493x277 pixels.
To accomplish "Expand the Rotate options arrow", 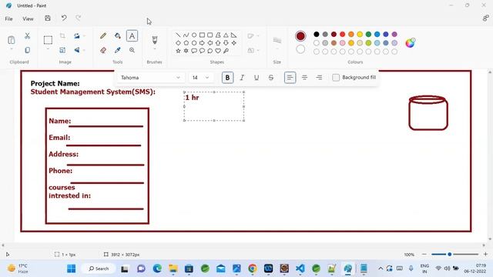I will pyautogui.click(x=84, y=36).
